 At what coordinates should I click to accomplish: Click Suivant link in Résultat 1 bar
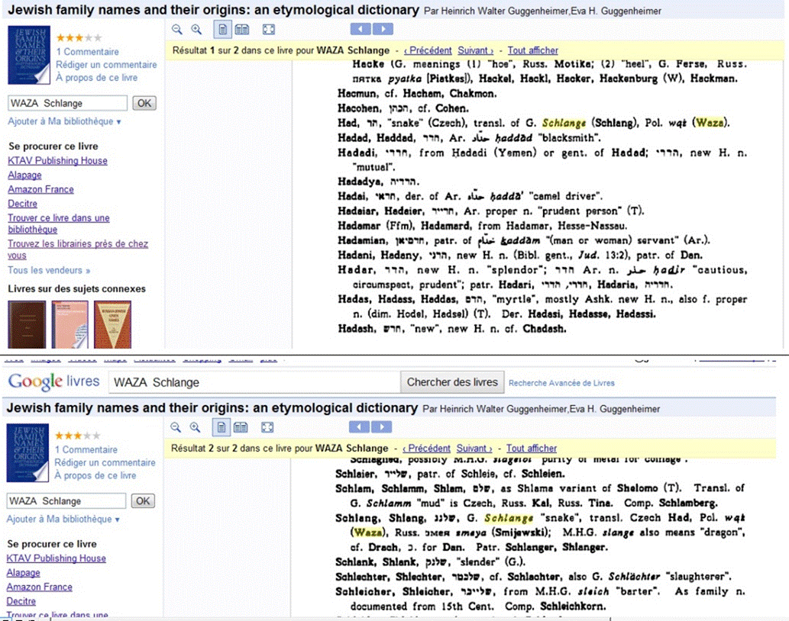(x=476, y=51)
